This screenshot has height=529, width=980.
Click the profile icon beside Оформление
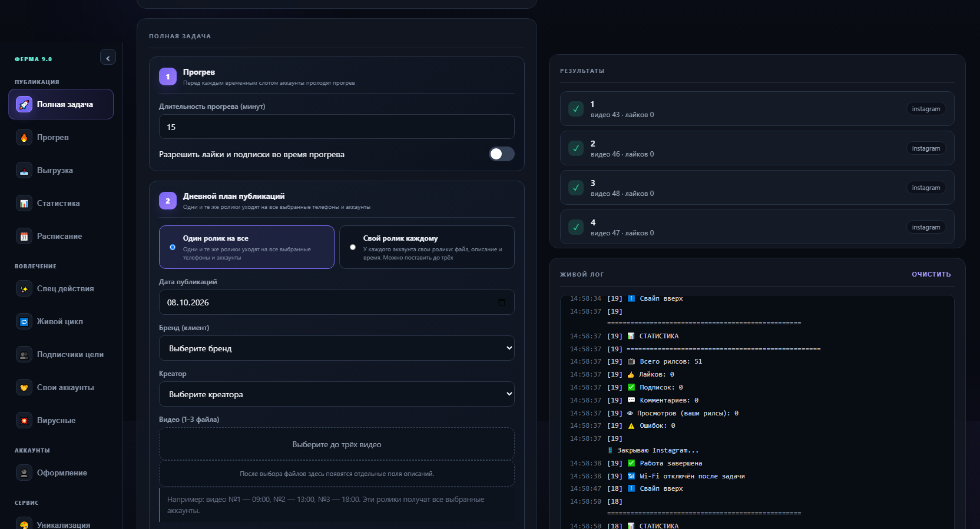24,473
